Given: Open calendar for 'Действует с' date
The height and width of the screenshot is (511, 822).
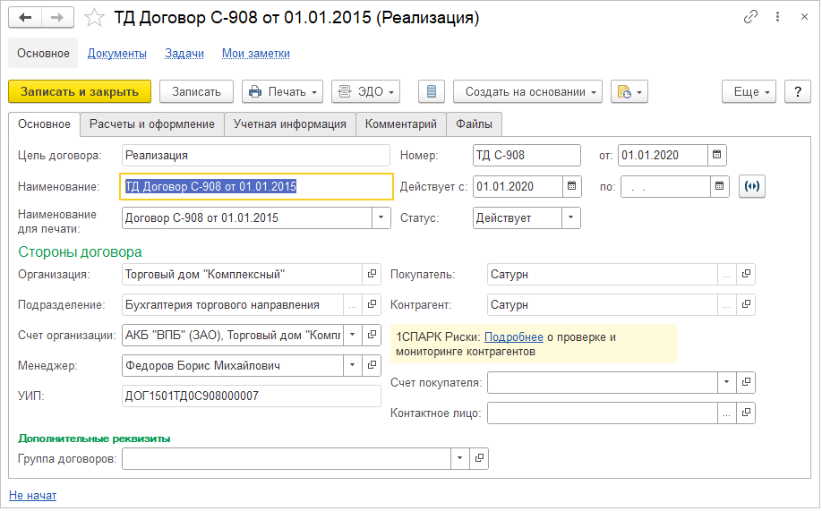Looking at the screenshot, I should 571,186.
